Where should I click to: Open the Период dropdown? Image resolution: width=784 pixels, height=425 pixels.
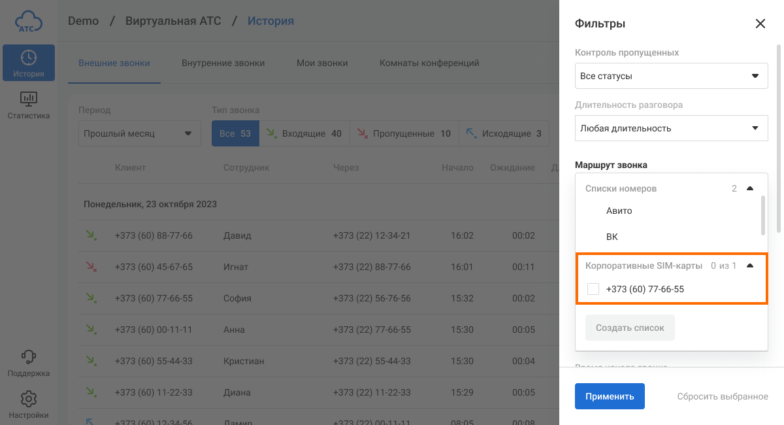point(139,133)
